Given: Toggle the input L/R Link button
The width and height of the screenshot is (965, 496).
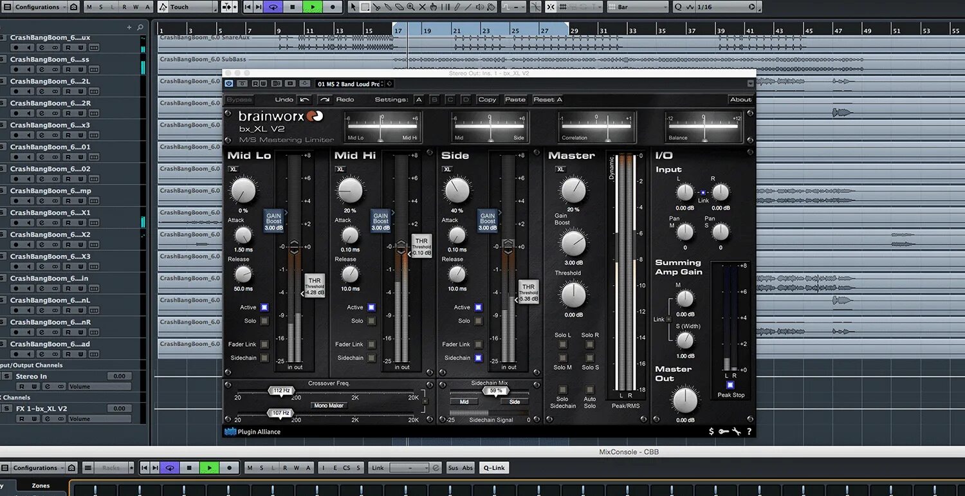Looking at the screenshot, I should tap(703, 192).
